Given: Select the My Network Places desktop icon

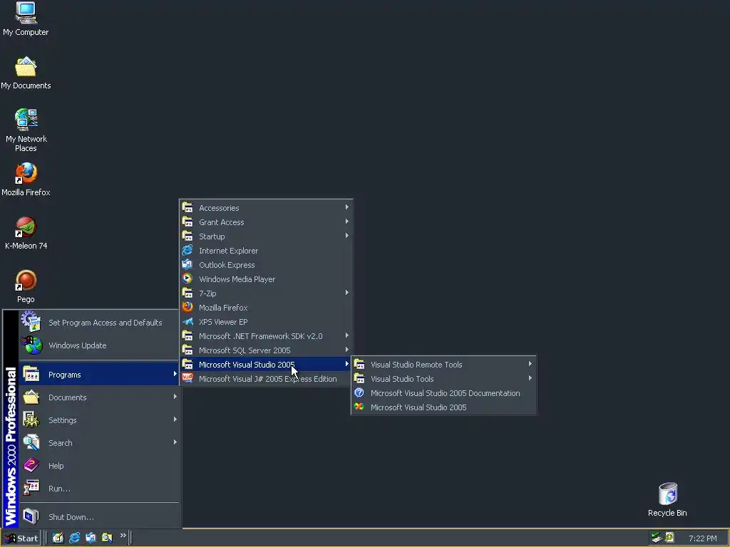Looking at the screenshot, I should 26,130.
